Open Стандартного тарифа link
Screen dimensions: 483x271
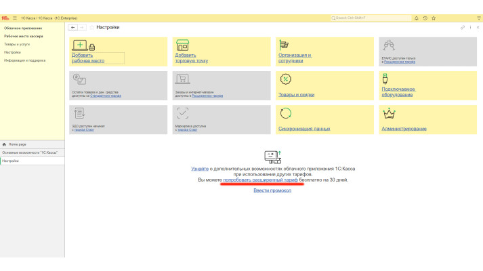click(106, 96)
